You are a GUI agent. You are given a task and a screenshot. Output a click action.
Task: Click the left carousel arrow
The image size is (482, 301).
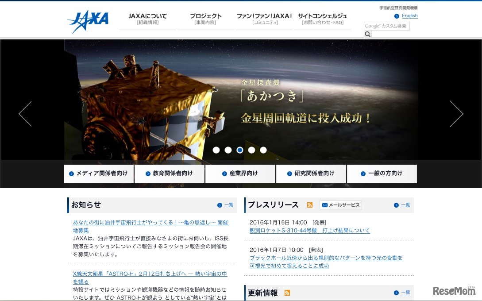tap(25, 113)
